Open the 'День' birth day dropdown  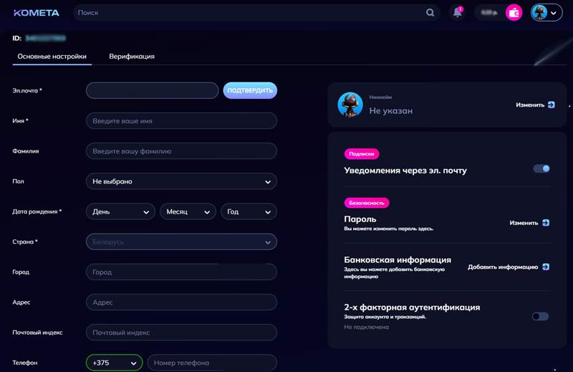[x=120, y=212]
